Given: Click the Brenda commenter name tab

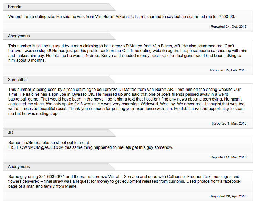Looking at the screenshot, I should (14, 7).
